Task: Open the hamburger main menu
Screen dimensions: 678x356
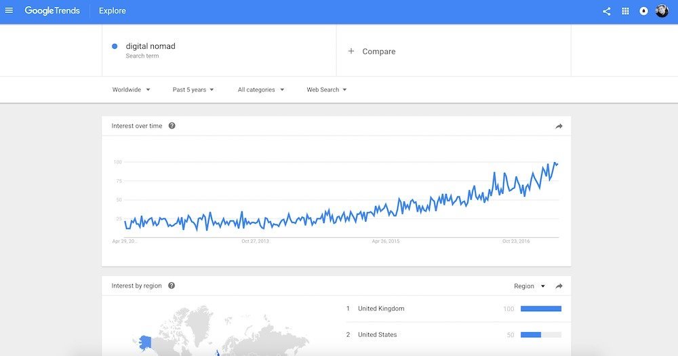Action: click(9, 10)
